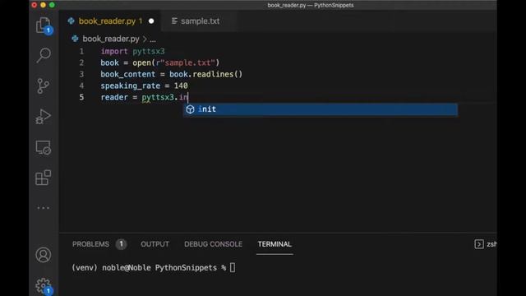This screenshot has width=526, height=296.
Task: Click line number 2 in gutter
Action: (x=81, y=62)
